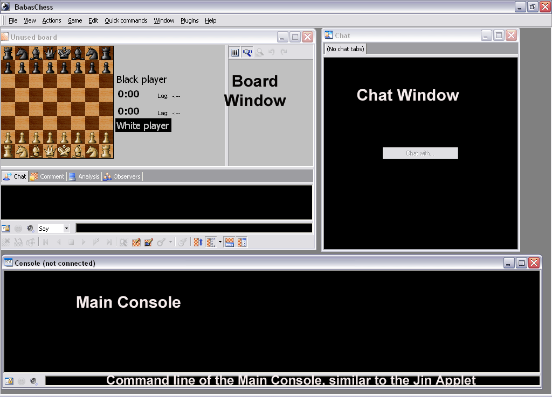Open the Game menu
Image resolution: width=552 pixels, height=397 pixels.
point(74,20)
